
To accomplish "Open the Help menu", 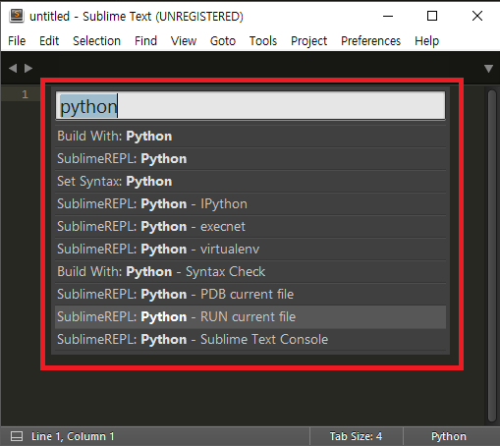I will [426, 41].
